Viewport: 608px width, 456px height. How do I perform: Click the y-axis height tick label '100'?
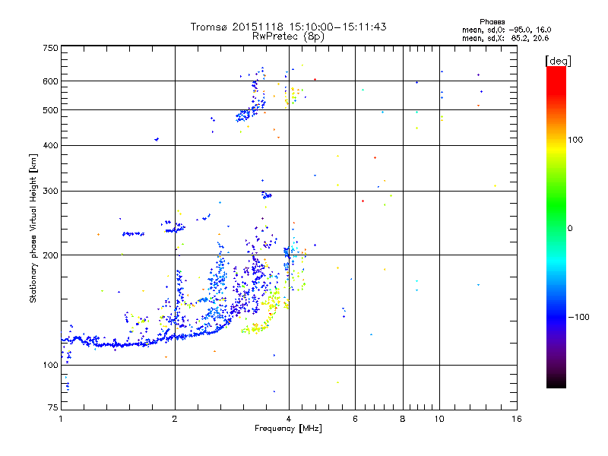[x=50, y=366]
